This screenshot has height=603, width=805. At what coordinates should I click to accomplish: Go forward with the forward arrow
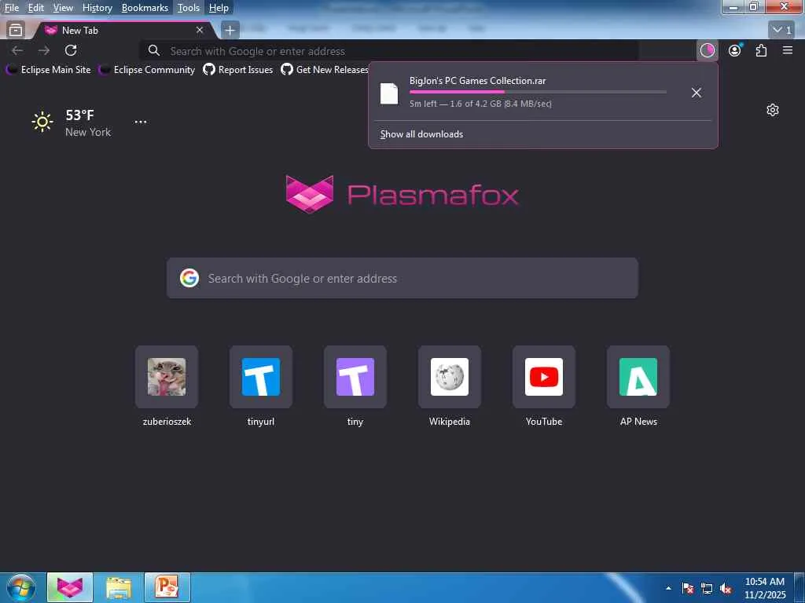click(44, 50)
